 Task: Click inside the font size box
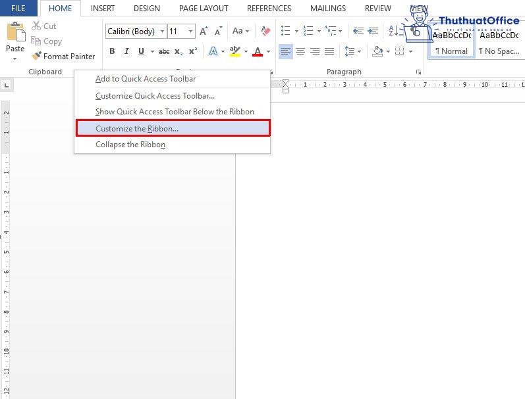pos(177,32)
